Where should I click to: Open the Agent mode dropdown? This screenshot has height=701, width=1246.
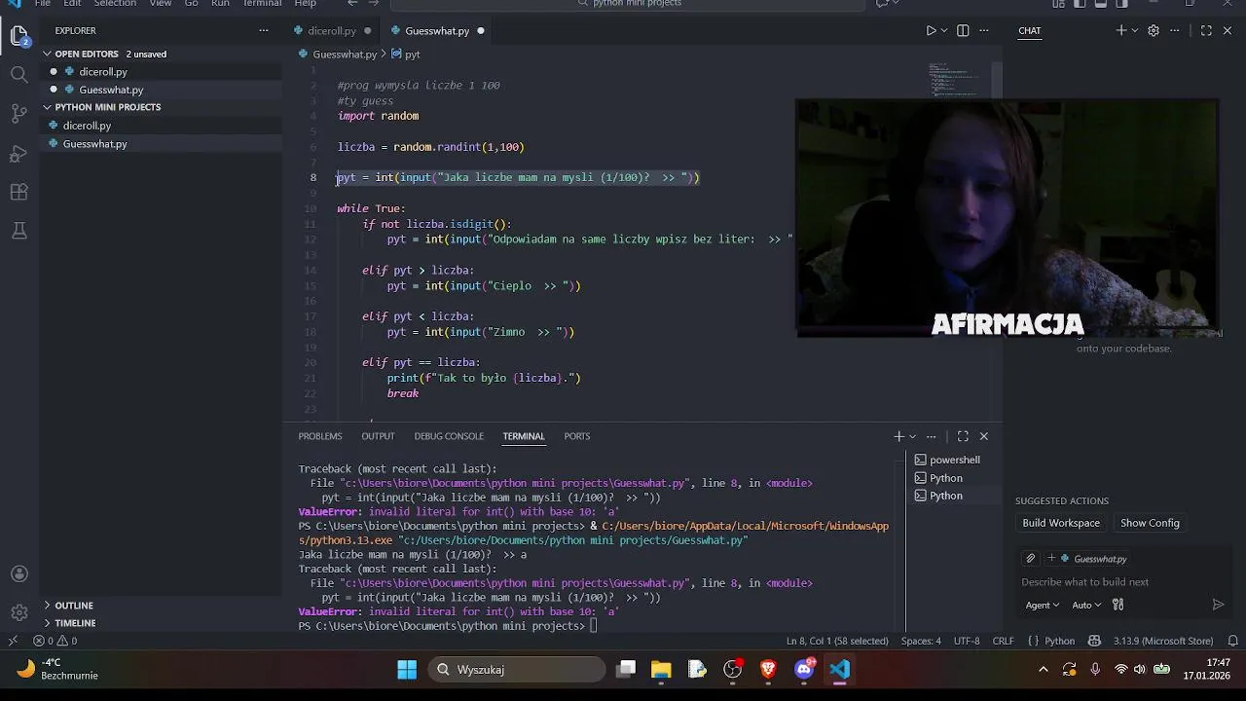tap(1043, 605)
